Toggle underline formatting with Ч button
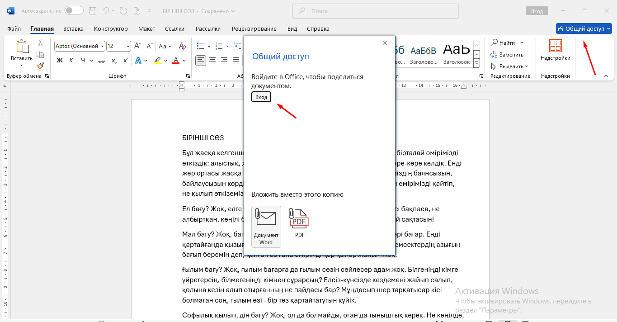Screen dimensions: 617x322 (x=83, y=60)
